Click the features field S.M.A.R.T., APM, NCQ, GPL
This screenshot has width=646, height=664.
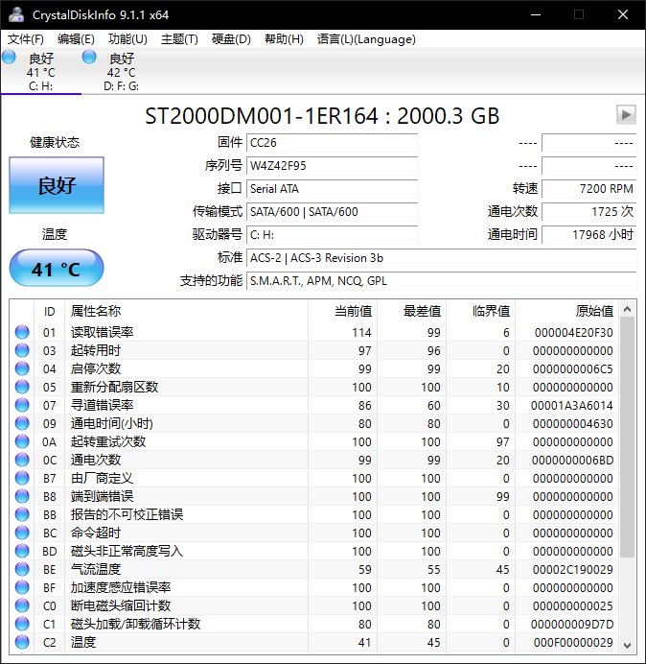(441, 281)
